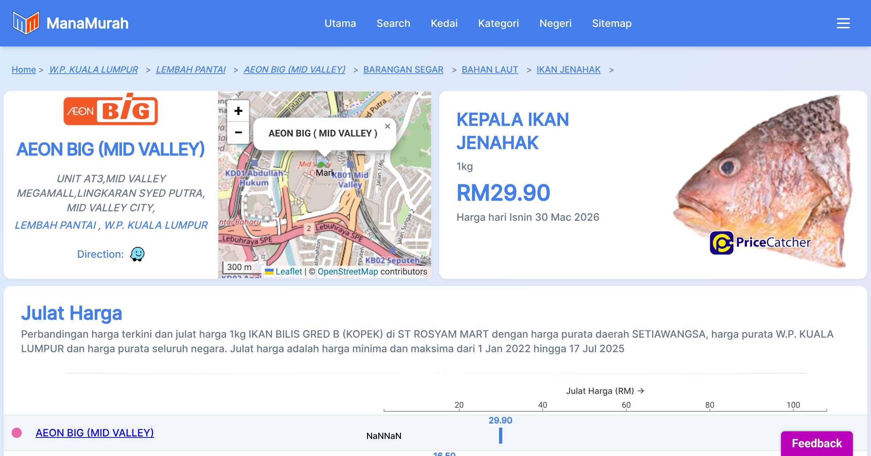Open the OpenStreetMap attribution link
This screenshot has height=456, width=871.
tap(348, 272)
